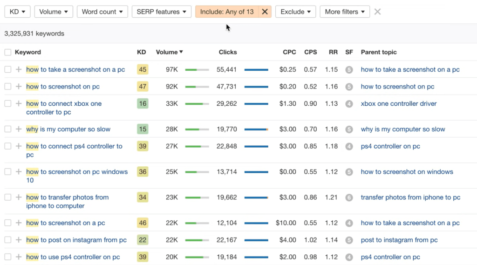Select the checkbox for 'how to screenshot on a pc'
Screen dimensions: 477x265
[7, 223]
